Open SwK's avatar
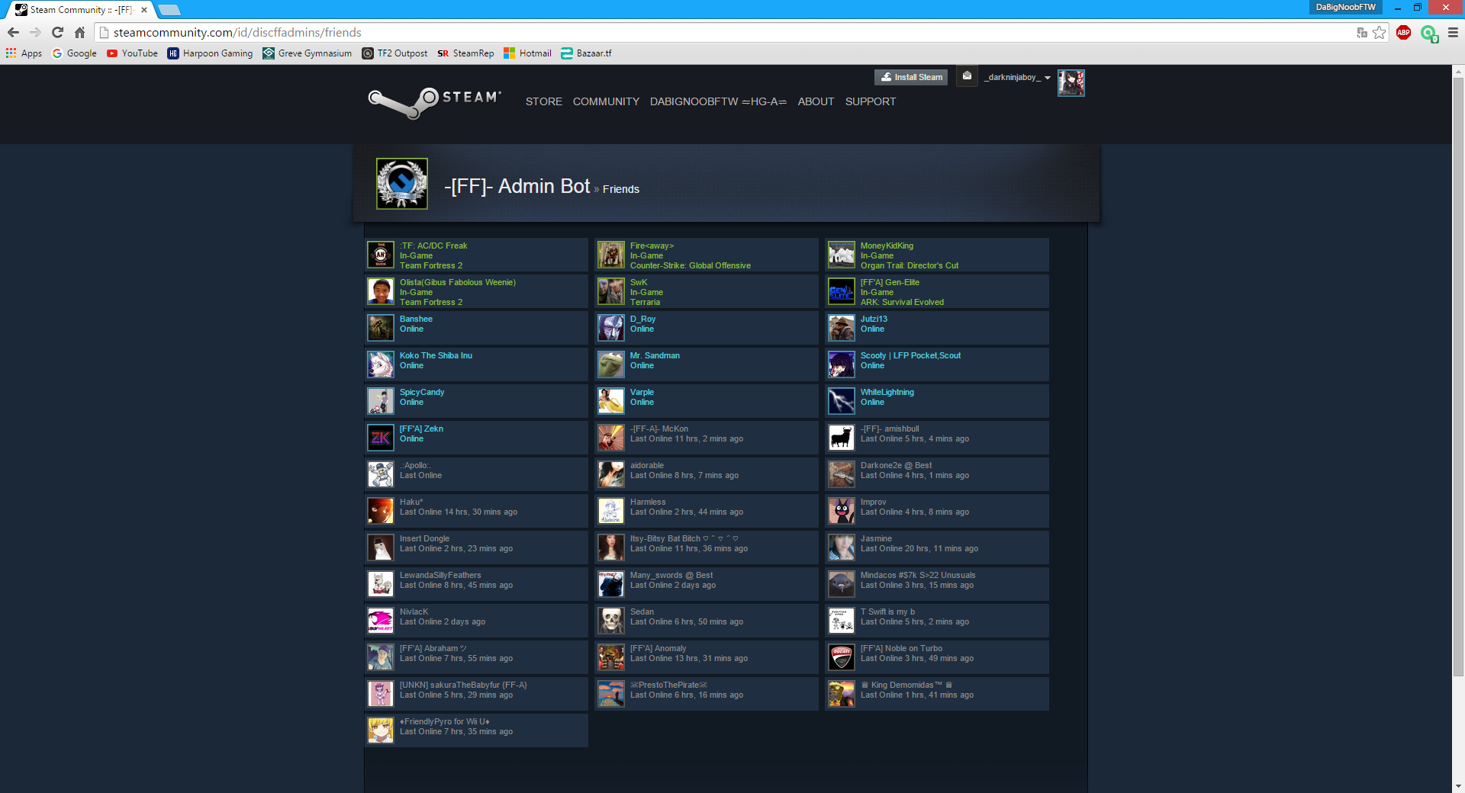This screenshot has width=1465, height=793. tap(611, 291)
